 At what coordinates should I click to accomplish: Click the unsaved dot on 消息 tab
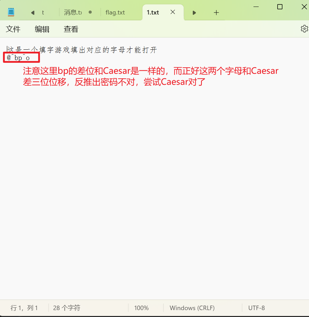tap(90, 12)
